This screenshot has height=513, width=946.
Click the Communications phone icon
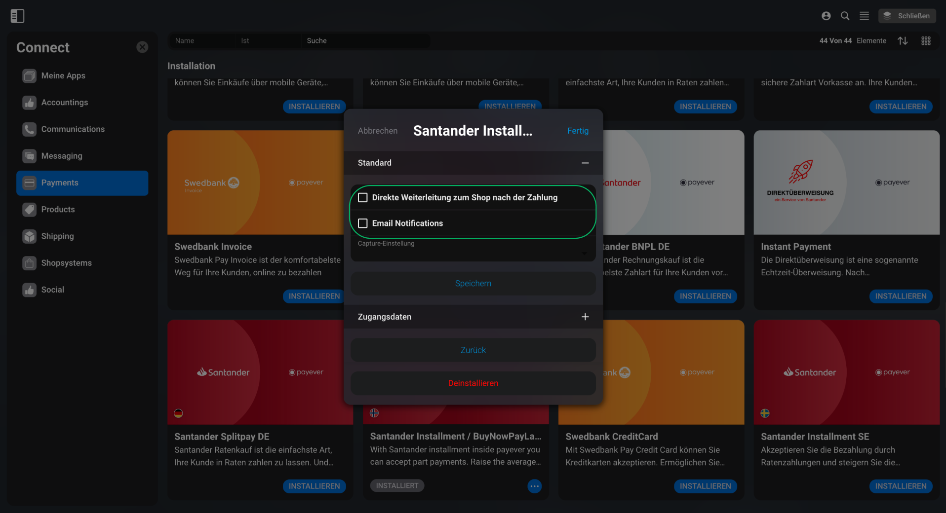coord(30,129)
